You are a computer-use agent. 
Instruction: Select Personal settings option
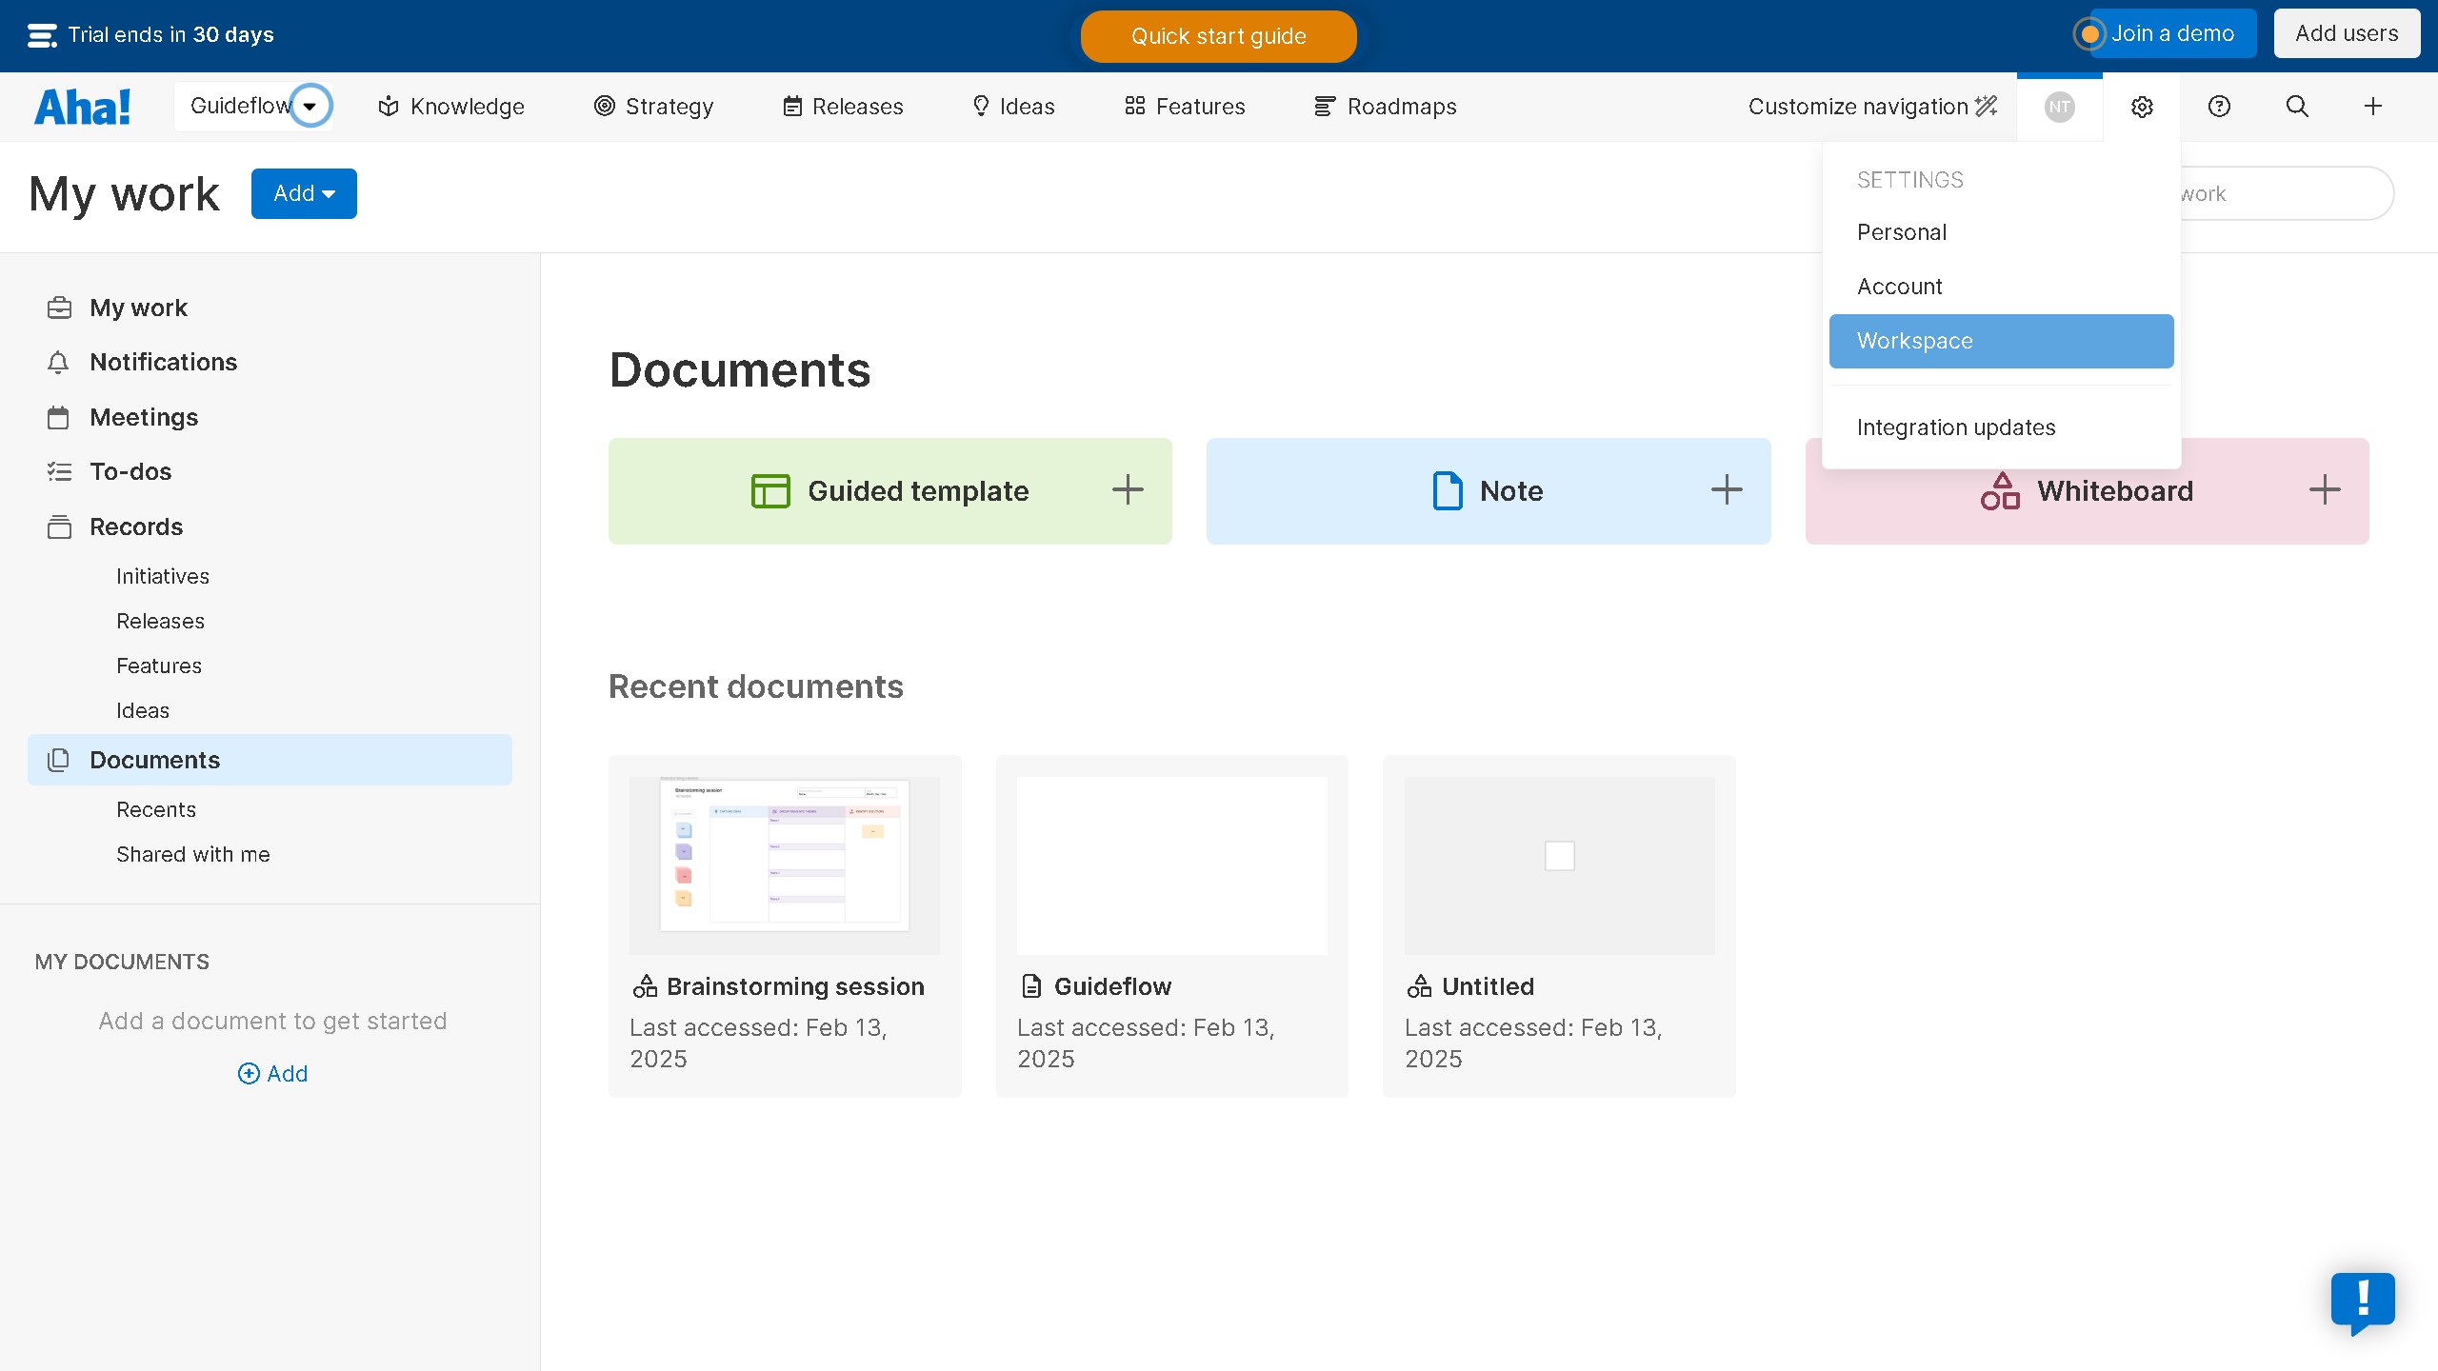coord(1902,232)
